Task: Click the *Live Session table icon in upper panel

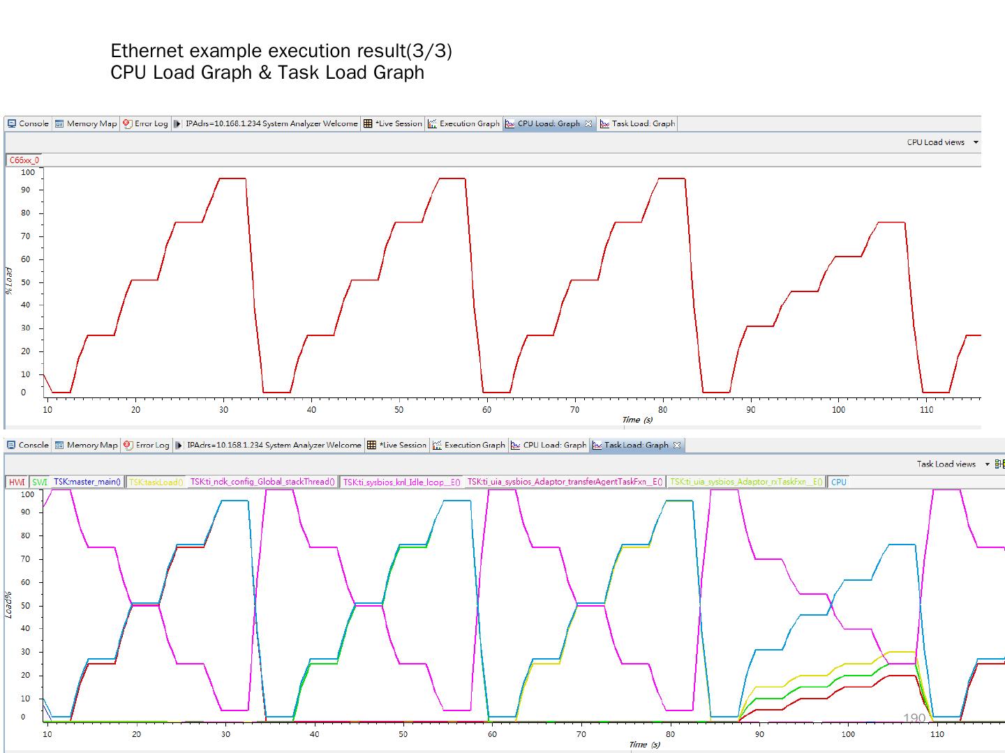Action: 368,123
